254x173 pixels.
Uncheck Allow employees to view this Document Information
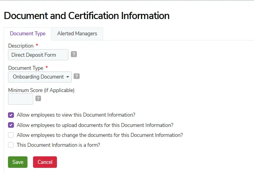click(11, 115)
